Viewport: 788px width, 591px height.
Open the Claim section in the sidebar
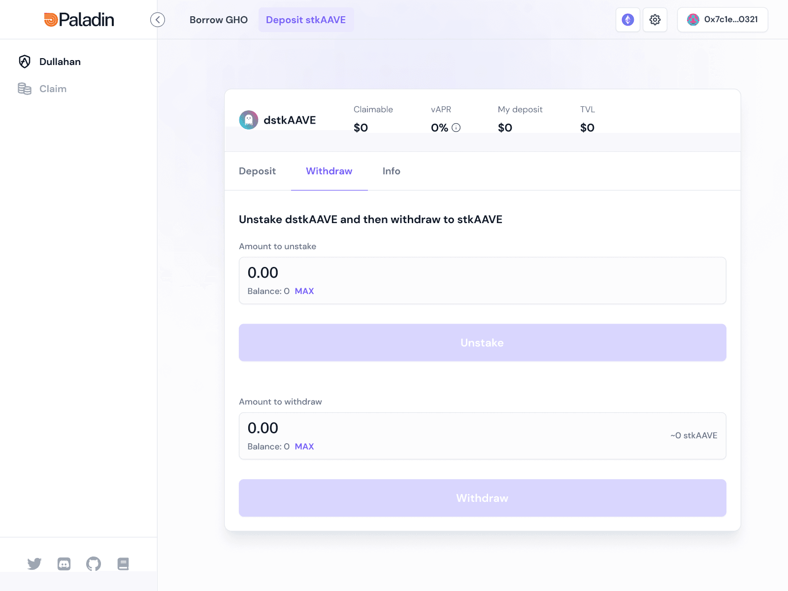53,89
